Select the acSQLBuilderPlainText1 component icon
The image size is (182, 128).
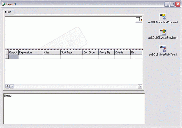[x=163, y=49]
